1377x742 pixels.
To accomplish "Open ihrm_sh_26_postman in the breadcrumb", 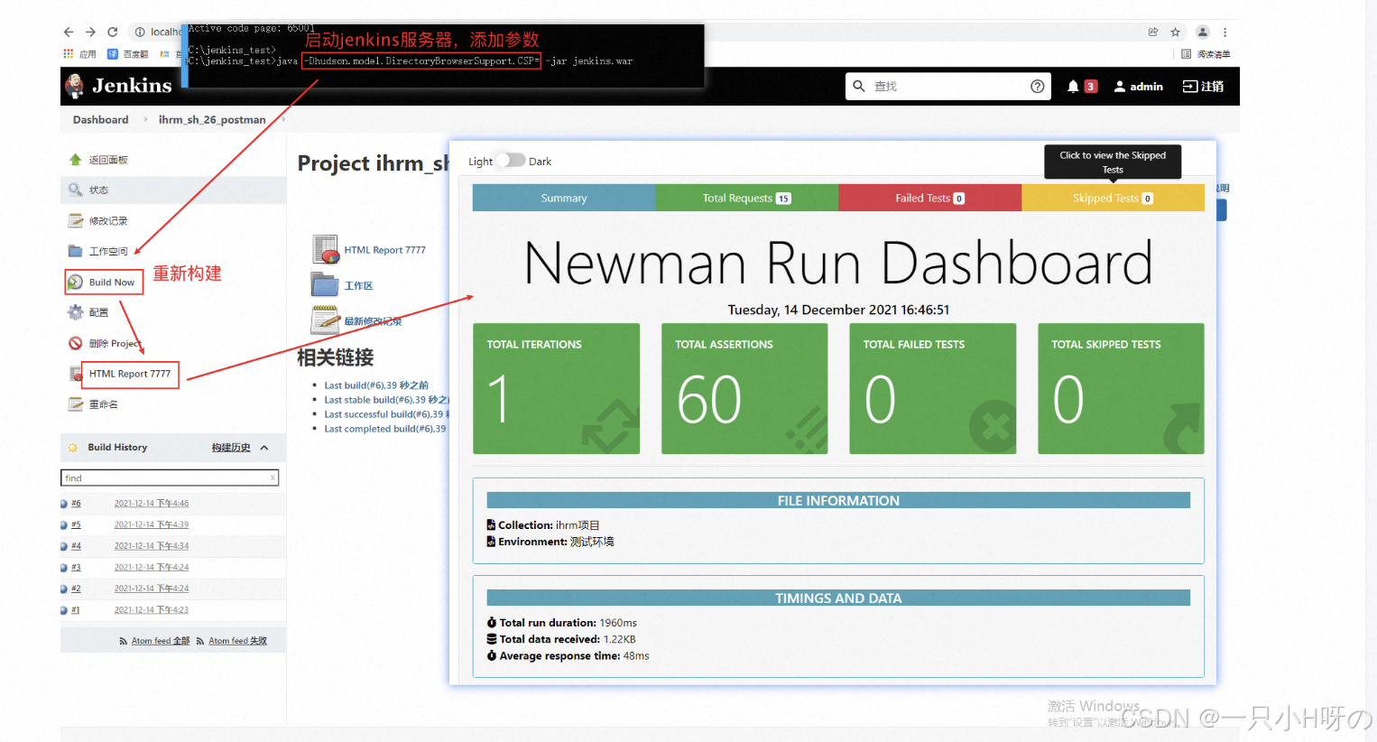I will [212, 119].
